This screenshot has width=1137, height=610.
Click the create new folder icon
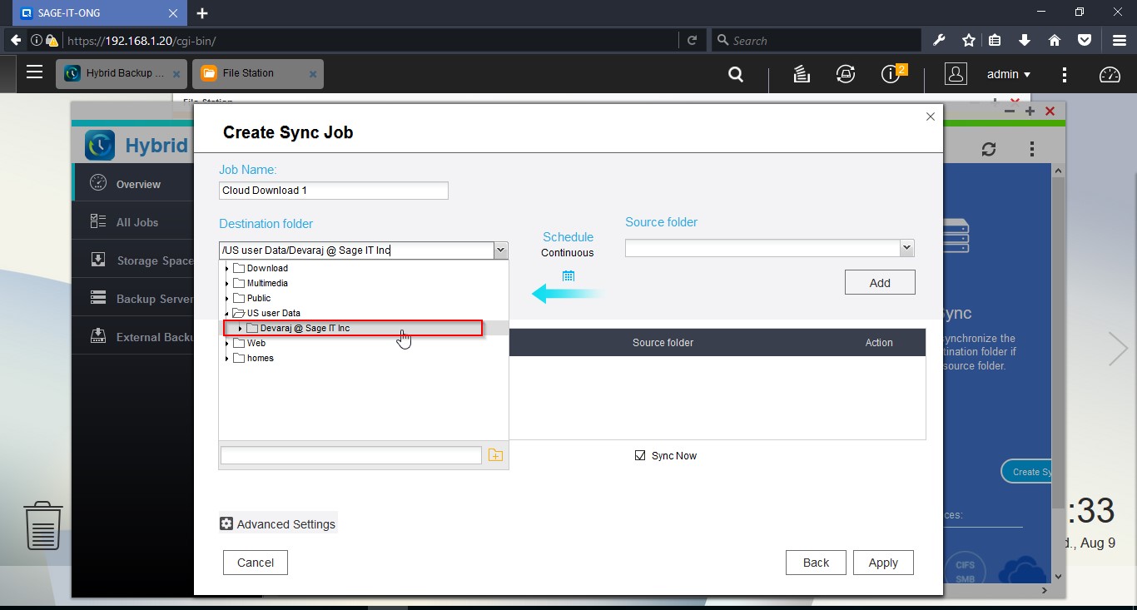pos(495,455)
